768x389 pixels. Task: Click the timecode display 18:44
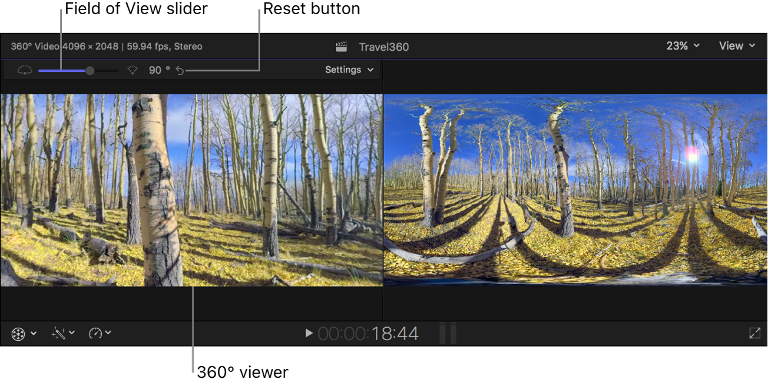[x=396, y=333]
